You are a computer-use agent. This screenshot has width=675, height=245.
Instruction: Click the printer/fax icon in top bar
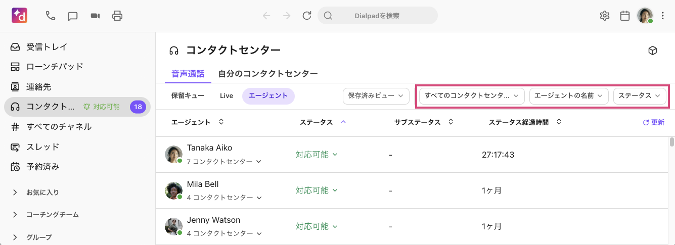click(x=117, y=16)
